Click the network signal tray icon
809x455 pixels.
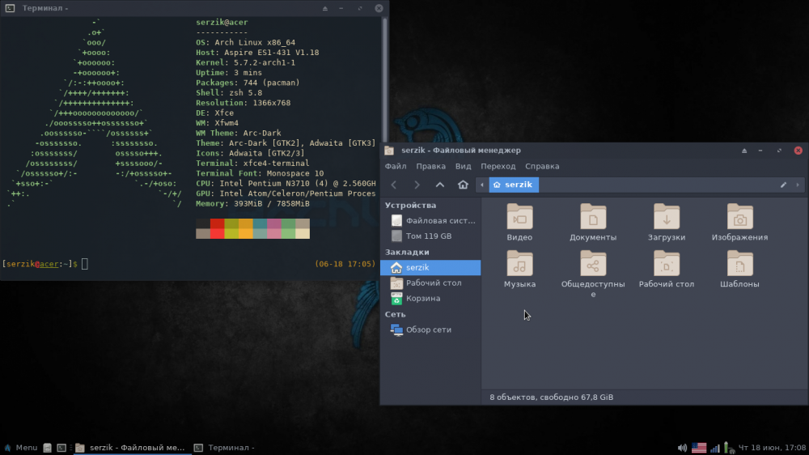pyautogui.click(x=714, y=448)
